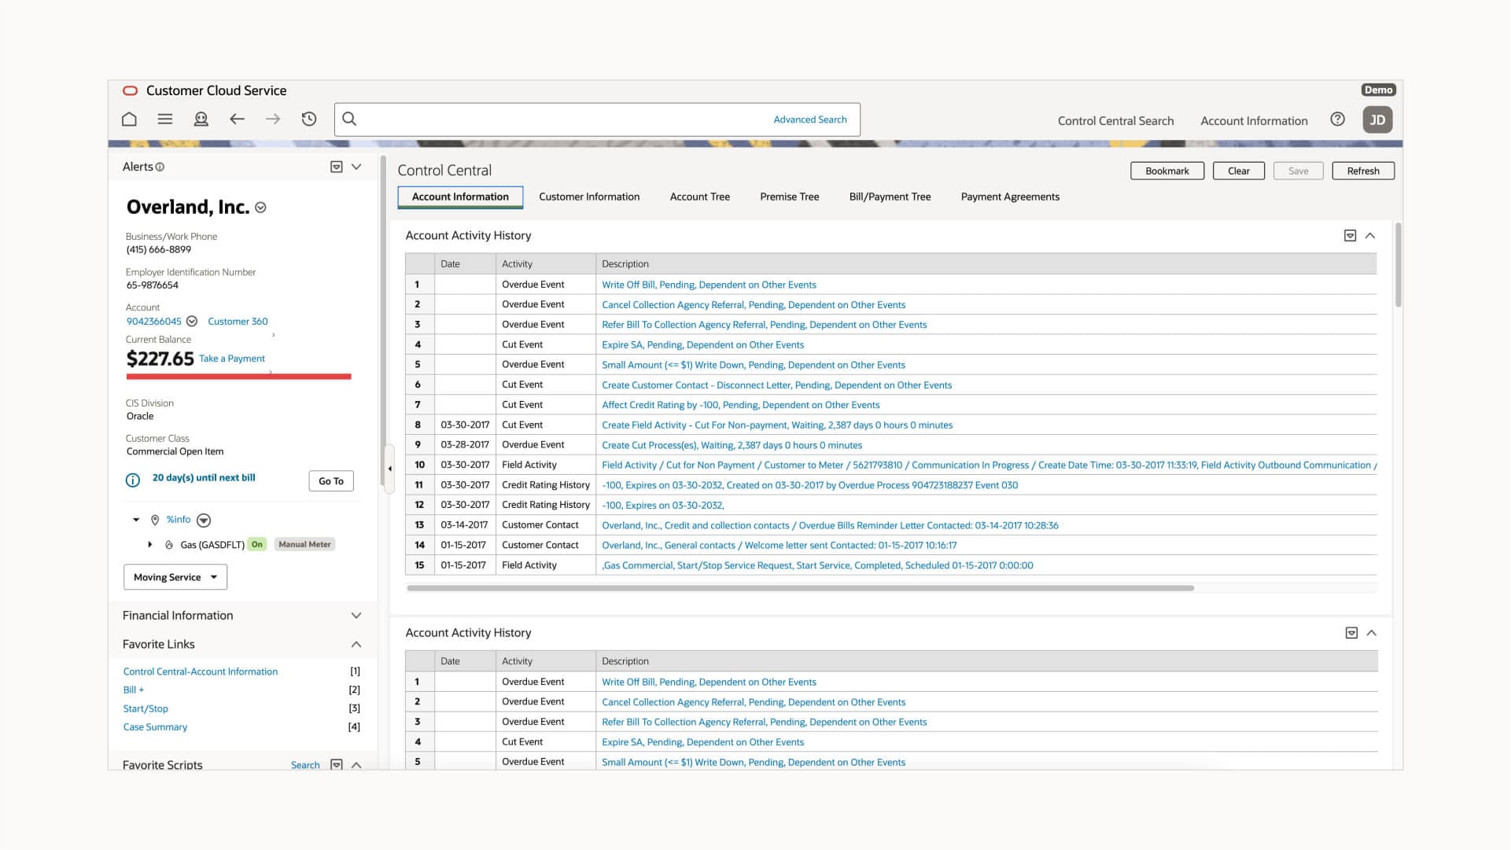Expand the Financial Information section
1511x850 pixels.
click(356, 616)
